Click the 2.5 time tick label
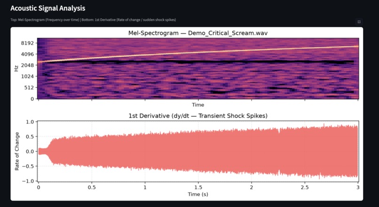The image size is (379, 207). click(x=305, y=187)
